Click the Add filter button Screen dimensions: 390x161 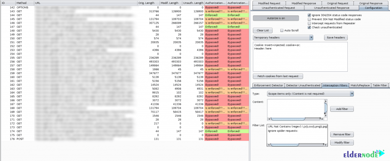tap(342, 109)
